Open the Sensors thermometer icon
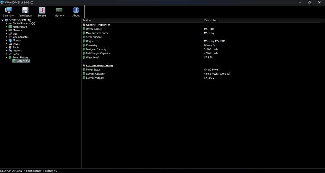 click(42, 10)
